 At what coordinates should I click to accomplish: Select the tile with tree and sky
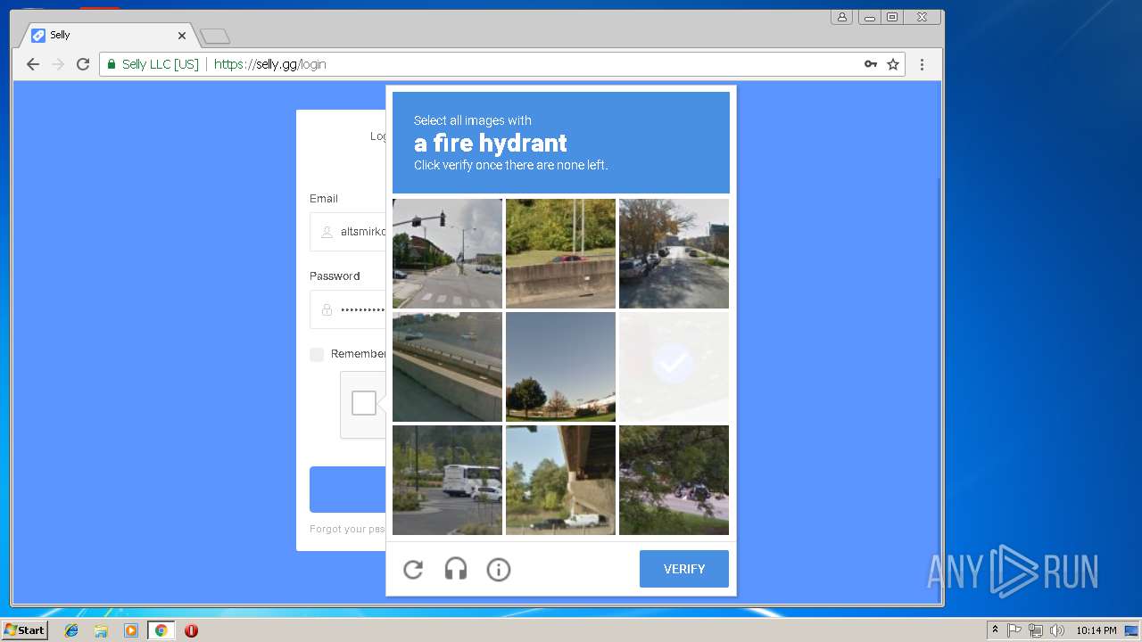coord(560,366)
